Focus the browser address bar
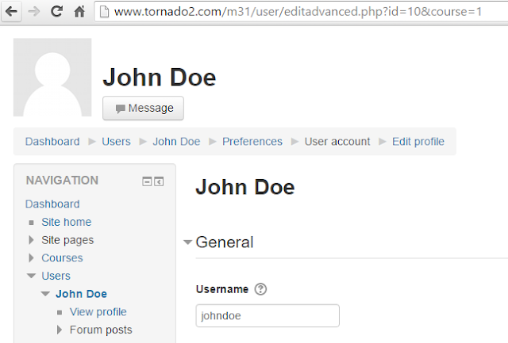This screenshot has height=343, width=508. click(302, 12)
